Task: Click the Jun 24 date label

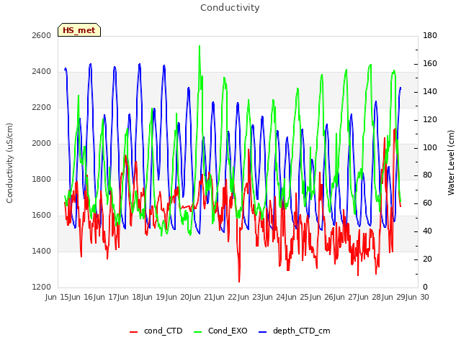Action: (274, 297)
